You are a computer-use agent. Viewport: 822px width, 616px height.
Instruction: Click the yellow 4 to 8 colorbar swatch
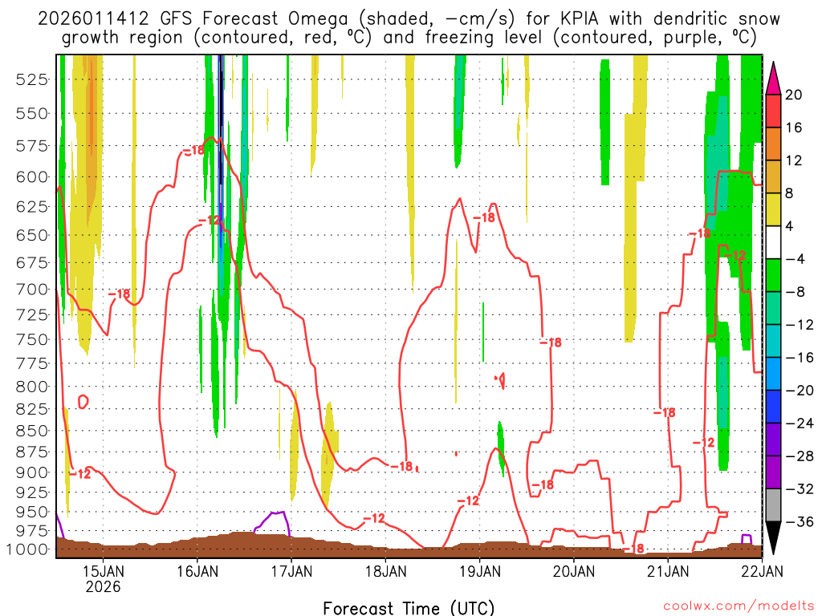coord(773,209)
